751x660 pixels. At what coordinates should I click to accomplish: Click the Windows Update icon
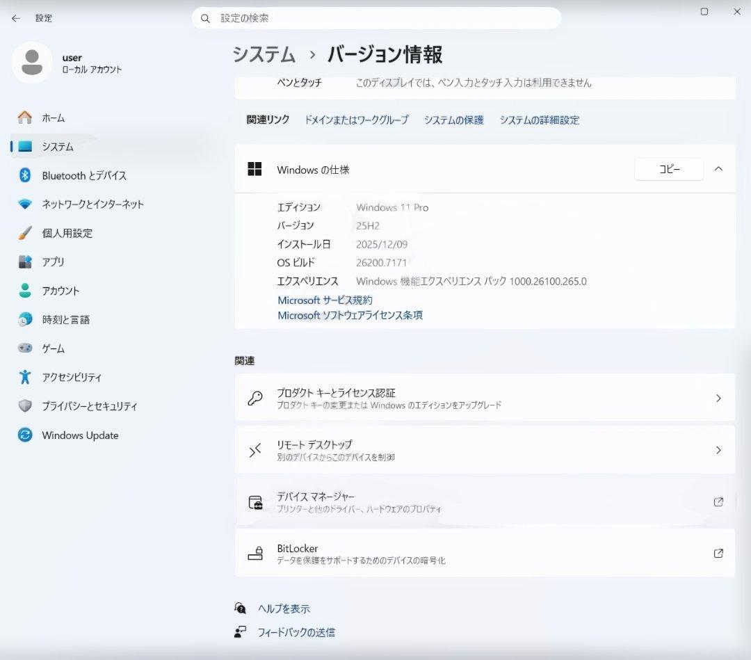point(26,435)
